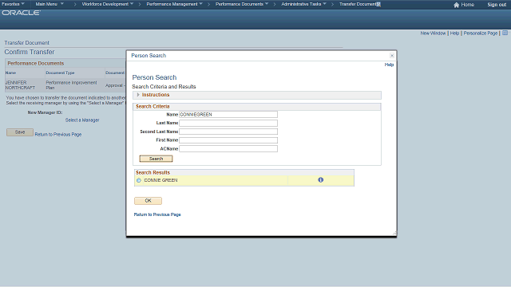This screenshot has width=511, height=287.
Task: Open the Main Menu dropdown
Action: [50, 4]
